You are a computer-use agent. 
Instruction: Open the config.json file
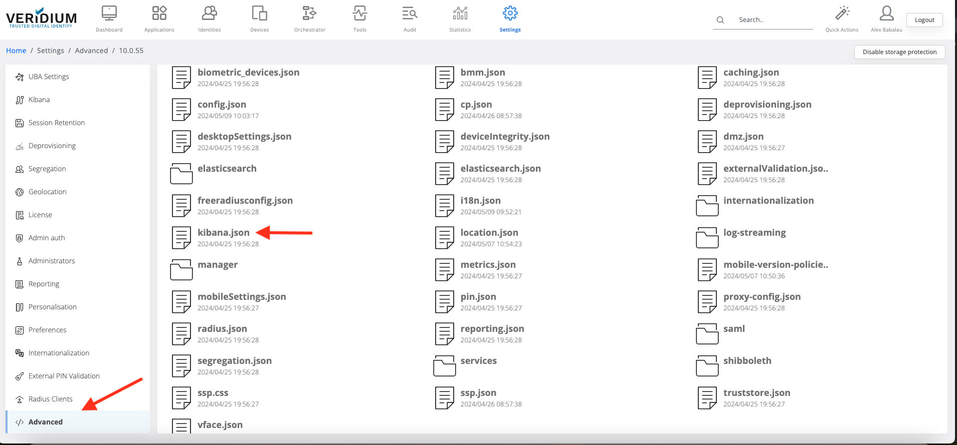(222, 105)
